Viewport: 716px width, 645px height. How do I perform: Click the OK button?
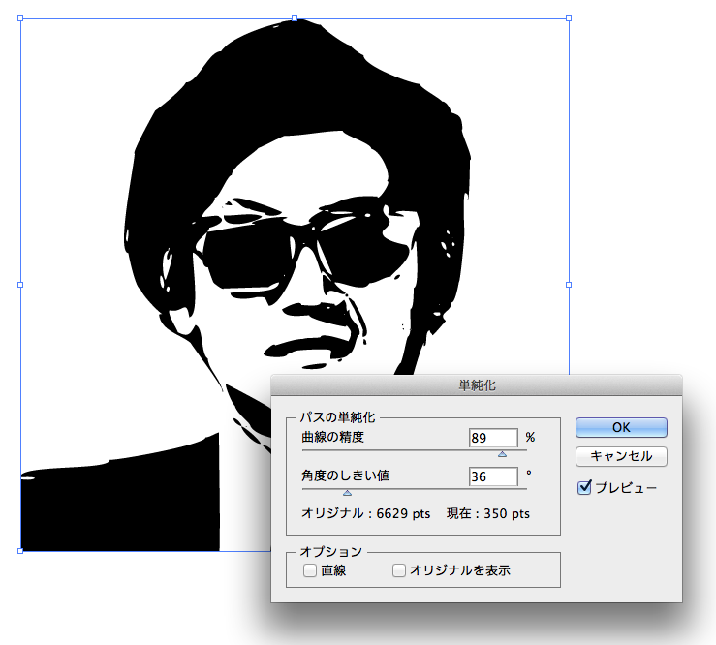[621, 428]
